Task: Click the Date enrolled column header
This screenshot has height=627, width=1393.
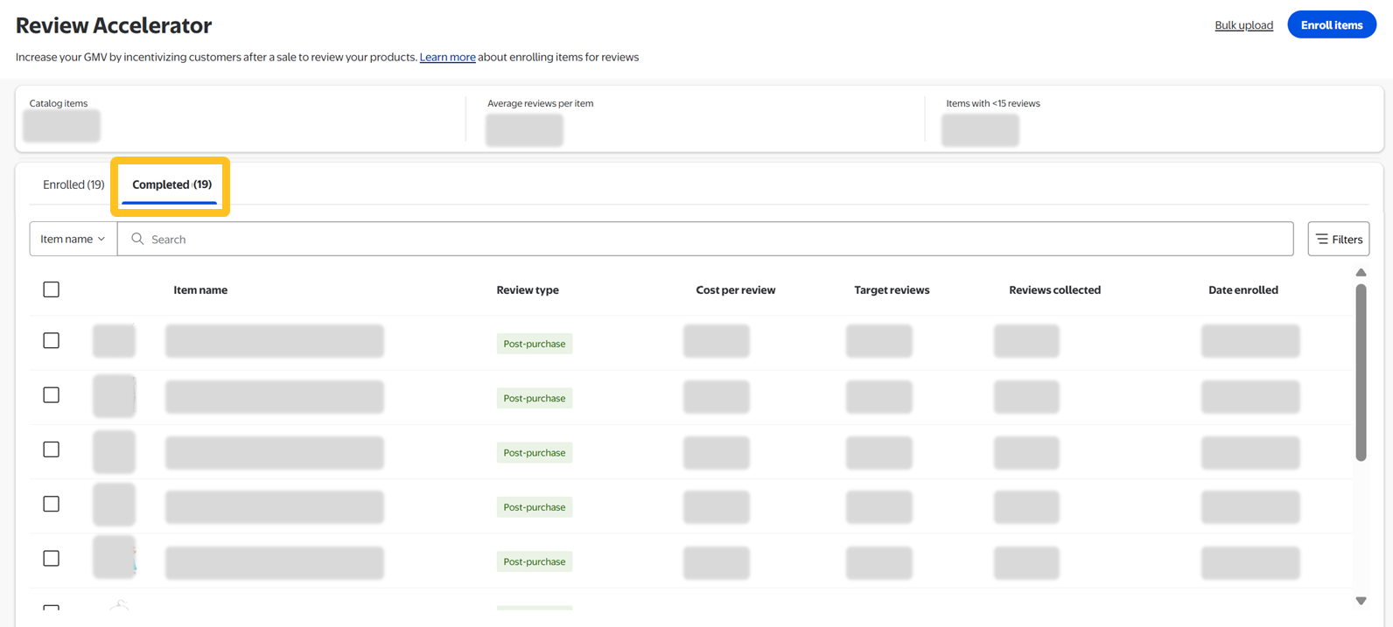Action: click(1242, 290)
